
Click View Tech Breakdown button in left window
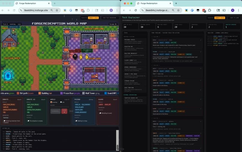point(110,18)
